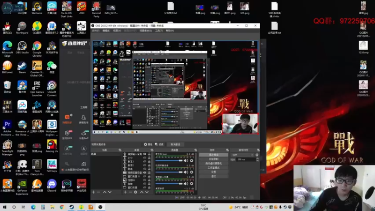
Task: Open Discord desktop shortcut
Action: pos(52,186)
